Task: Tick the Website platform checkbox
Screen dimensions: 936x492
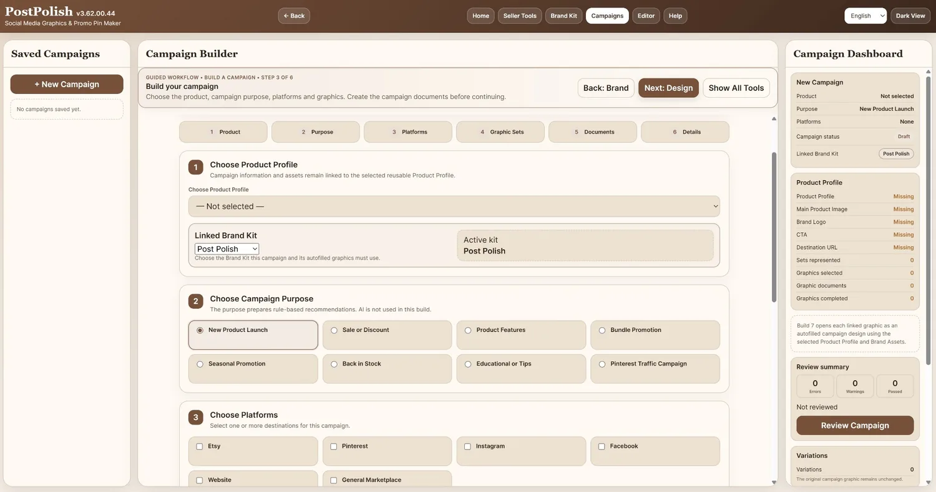Action: pyautogui.click(x=200, y=480)
